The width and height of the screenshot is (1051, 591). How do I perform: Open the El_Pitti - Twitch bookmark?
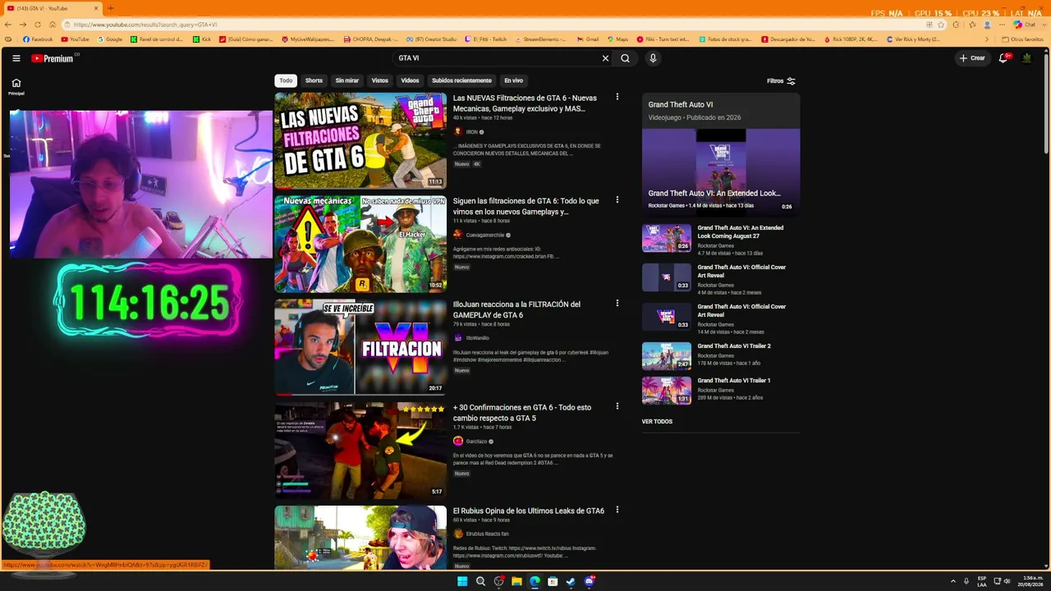(x=485, y=39)
